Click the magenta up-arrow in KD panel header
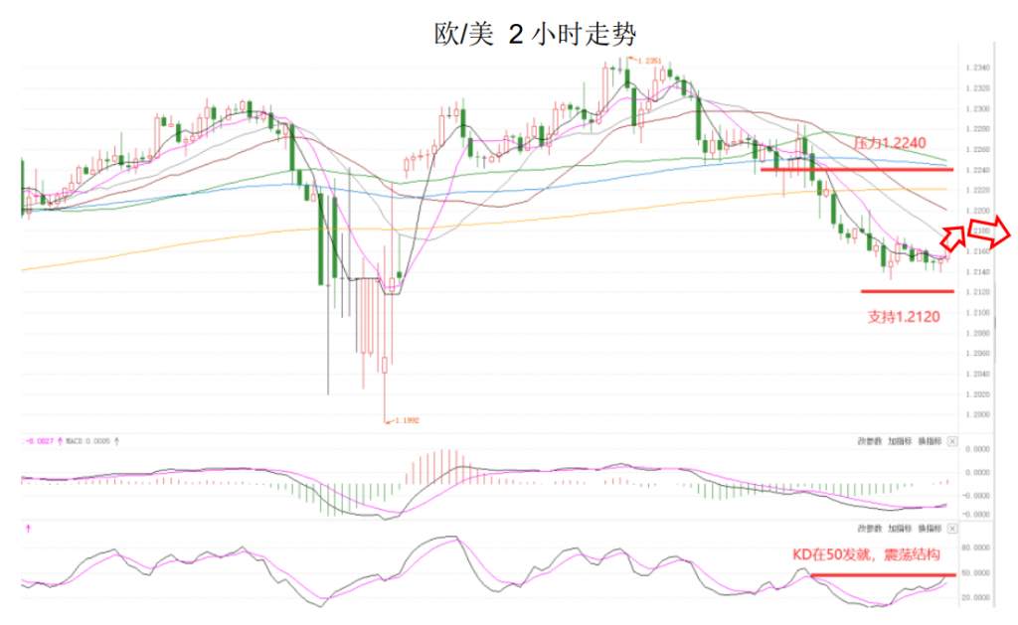This screenshot has height=625, width=1018. pyautogui.click(x=28, y=529)
